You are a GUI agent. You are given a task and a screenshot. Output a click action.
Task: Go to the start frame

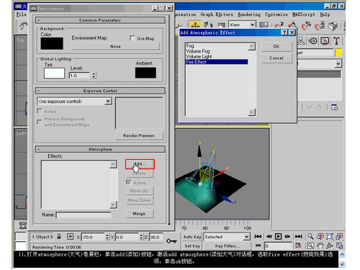(x=258, y=237)
